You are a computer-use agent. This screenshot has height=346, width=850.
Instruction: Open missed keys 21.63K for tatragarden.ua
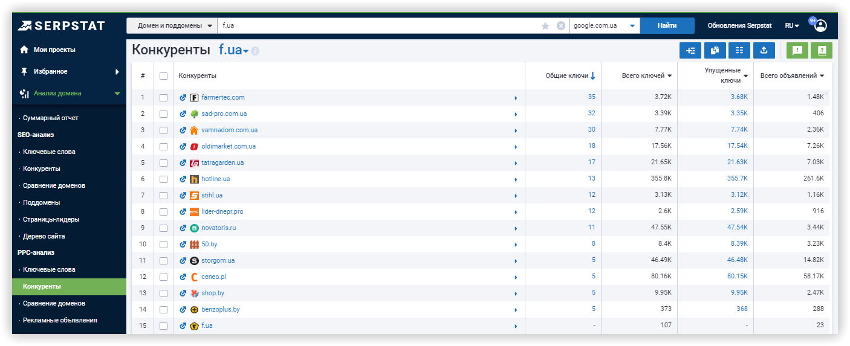[x=737, y=162]
